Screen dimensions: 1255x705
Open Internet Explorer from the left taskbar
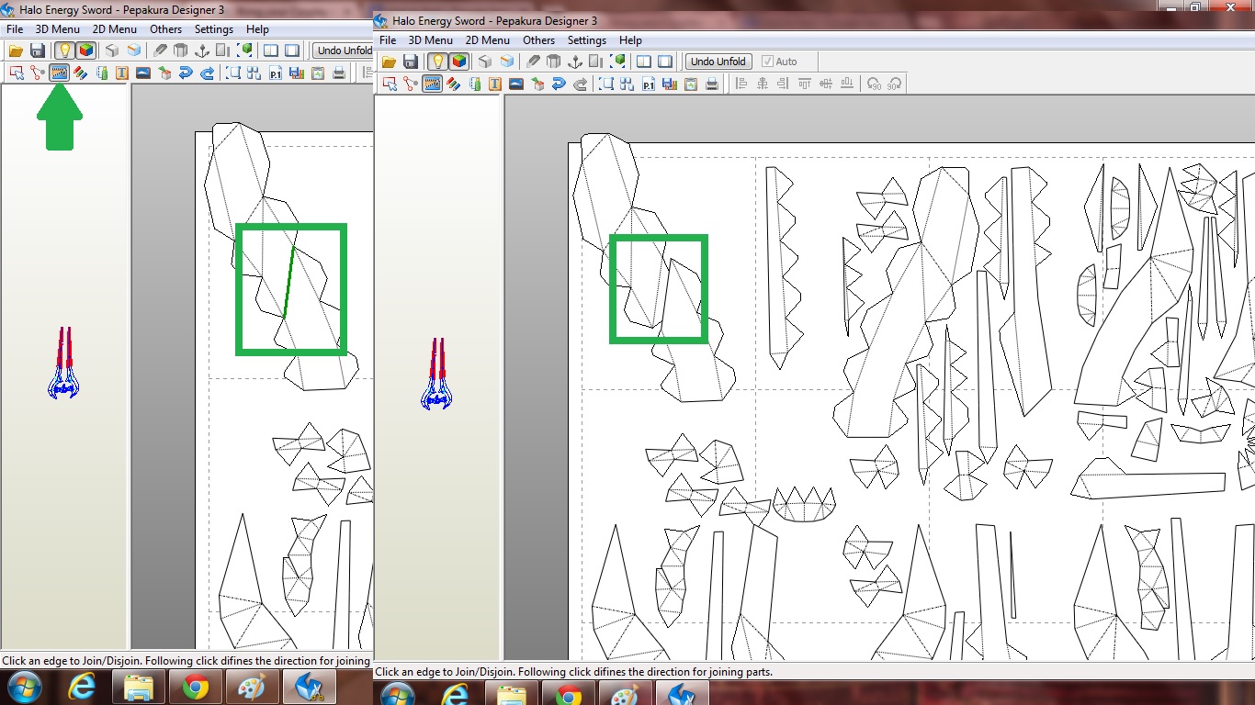pyautogui.click(x=82, y=687)
